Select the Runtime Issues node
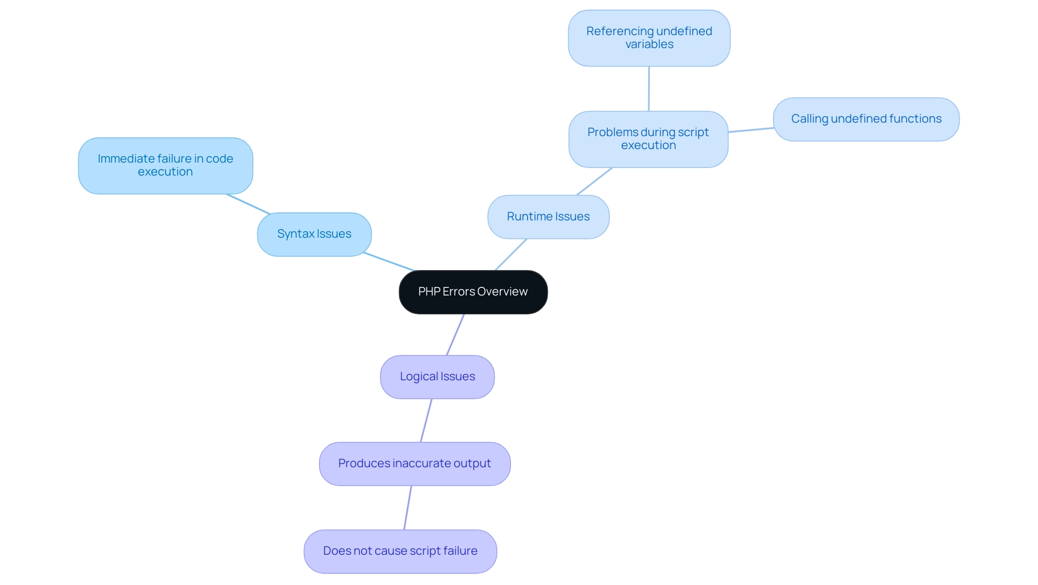 [x=548, y=215]
